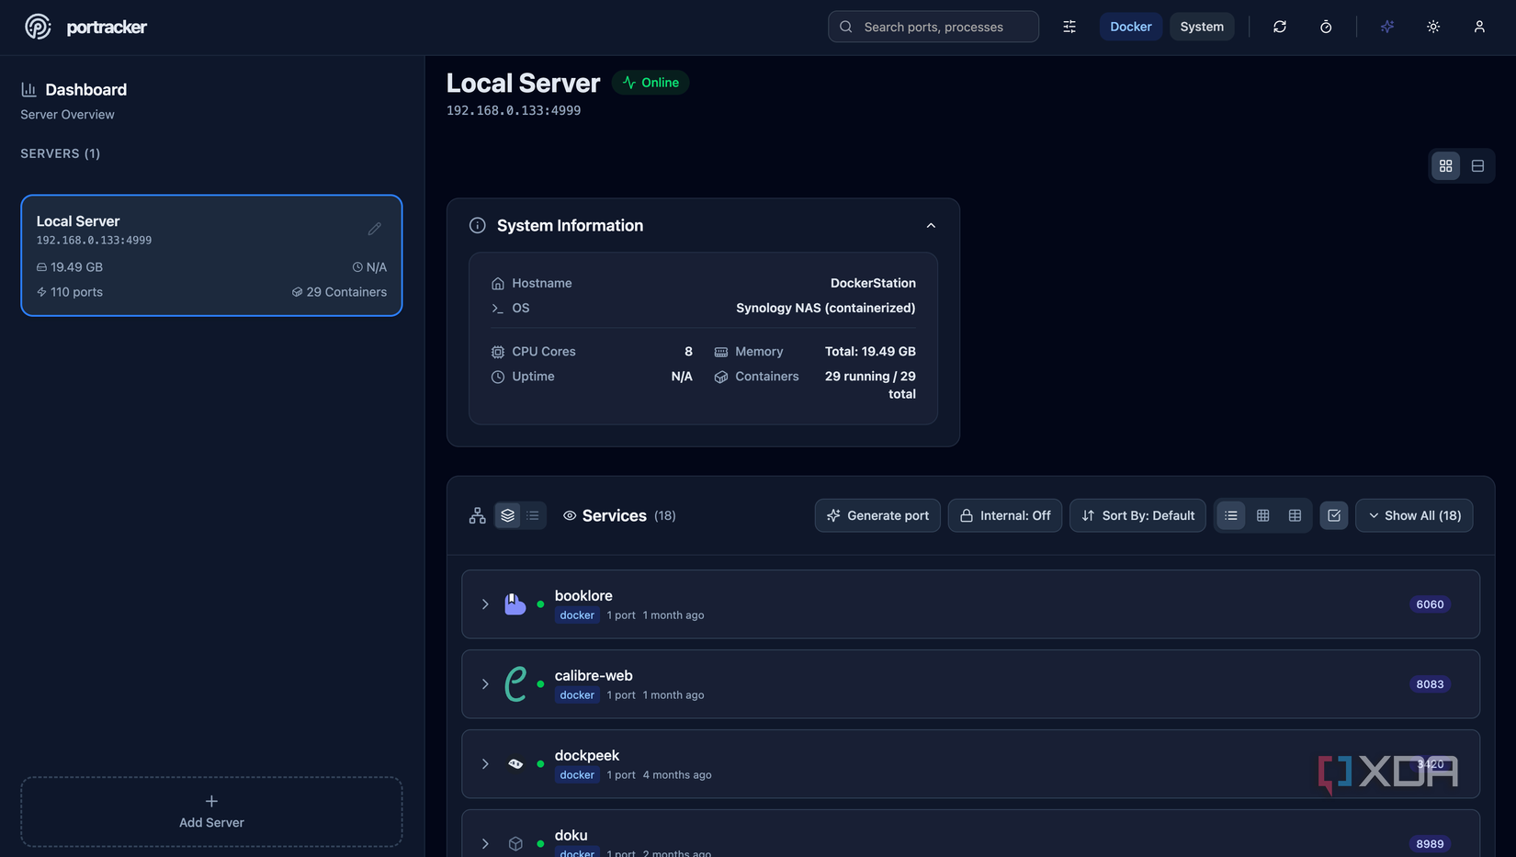The height and width of the screenshot is (857, 1516).
Task: Click the 19.49 GB memory text in server card
Action: [76, 267]
